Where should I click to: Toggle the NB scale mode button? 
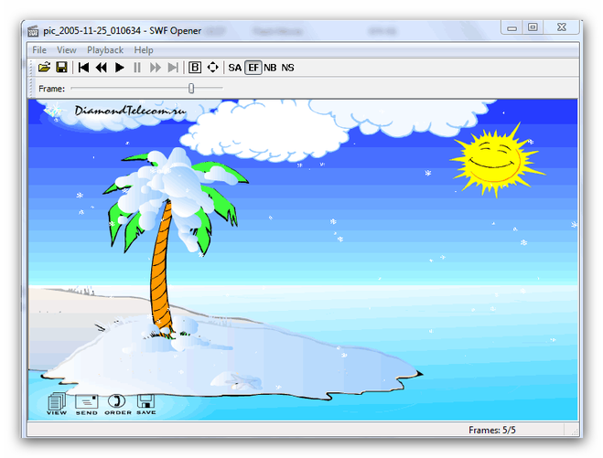(270, 68)
